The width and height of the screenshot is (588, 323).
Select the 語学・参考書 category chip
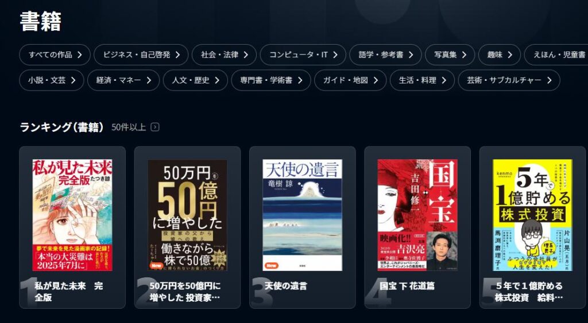pos(385,54)
